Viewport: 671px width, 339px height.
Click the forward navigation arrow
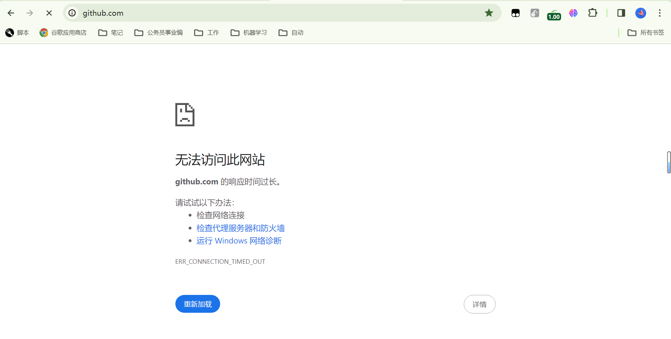(x=30, y=13)
